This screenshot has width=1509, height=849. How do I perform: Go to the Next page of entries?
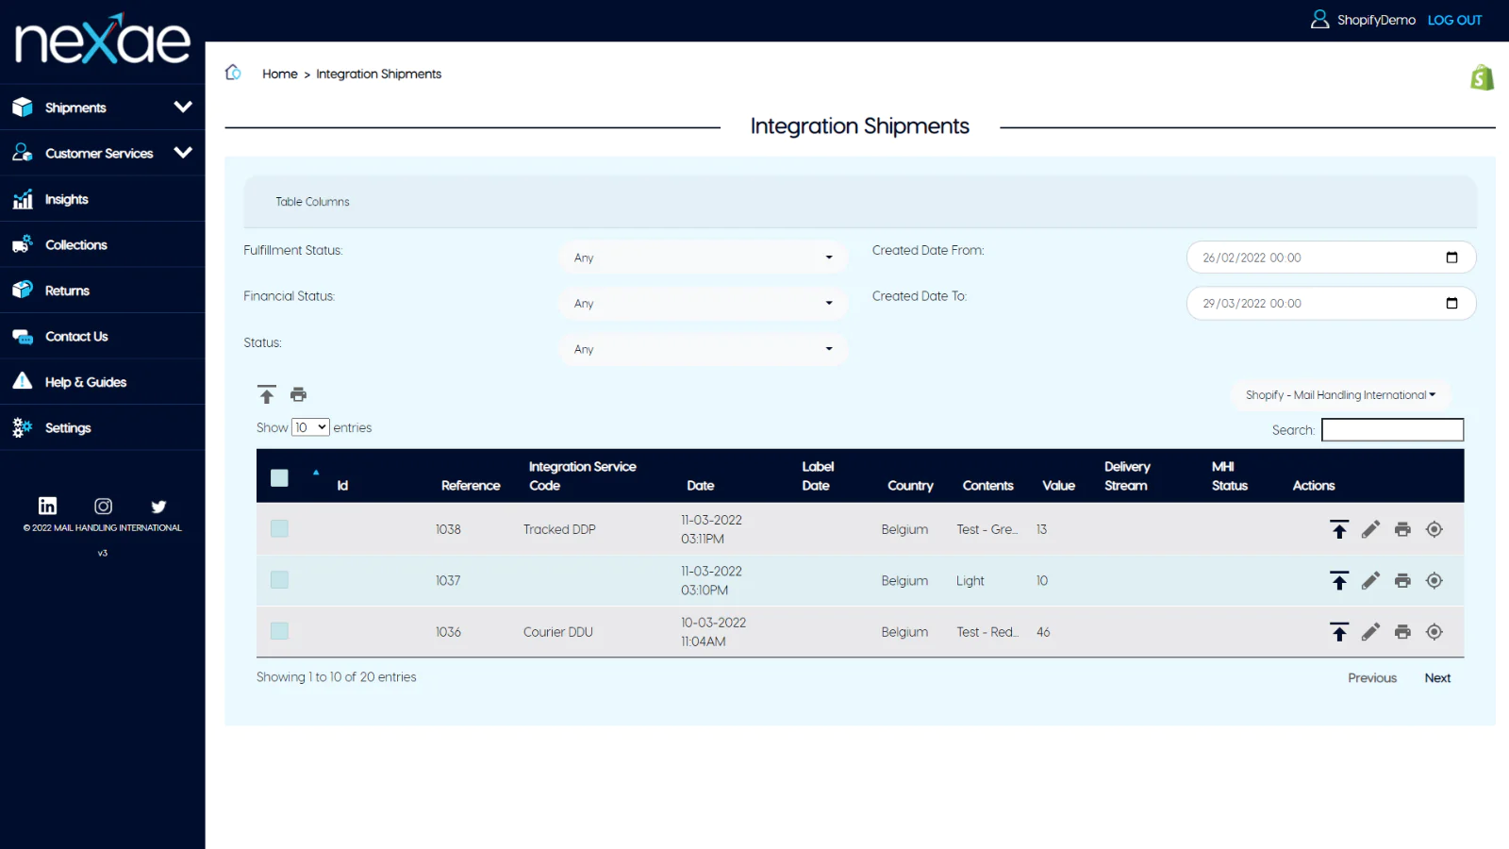[x=1437, y=677]
